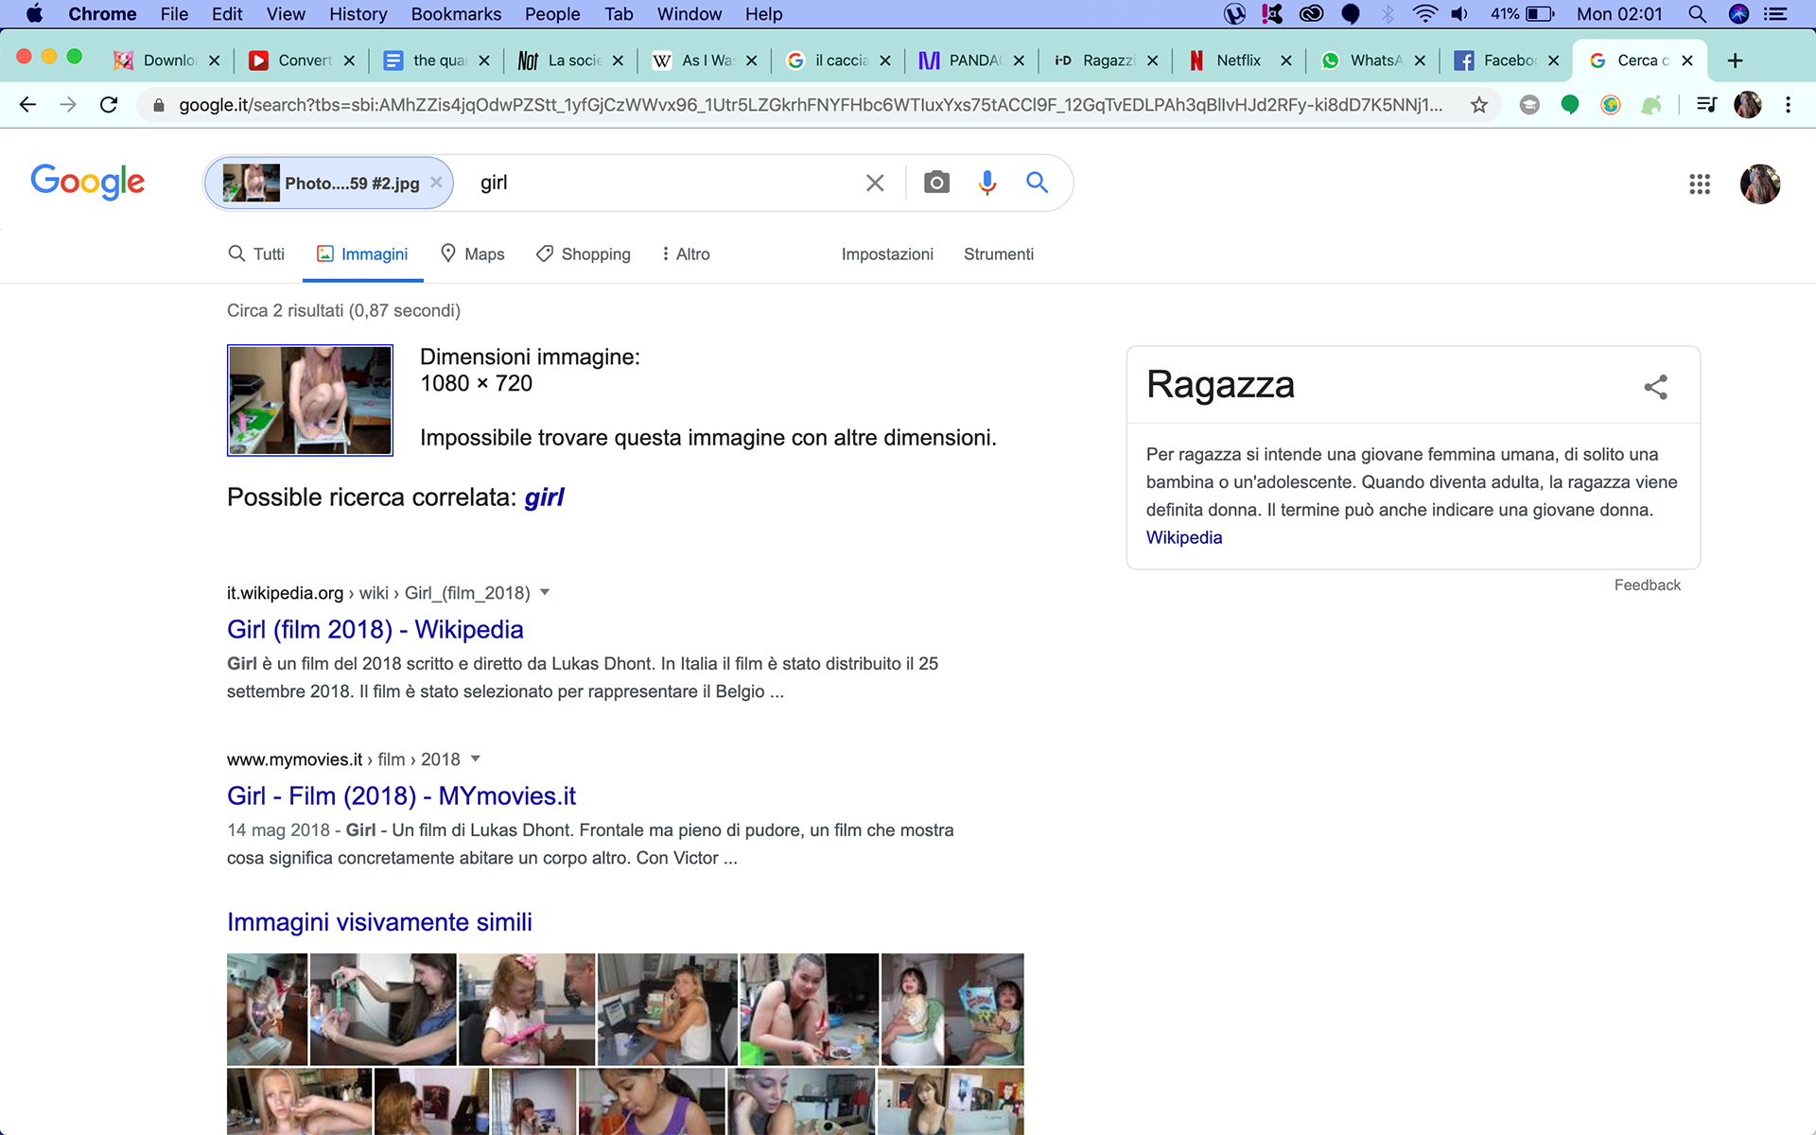Click the related search link girl

545,498
